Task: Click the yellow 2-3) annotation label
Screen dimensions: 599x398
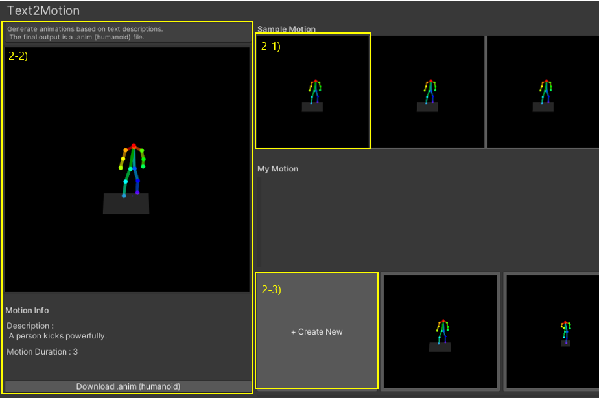Action: 271,289
